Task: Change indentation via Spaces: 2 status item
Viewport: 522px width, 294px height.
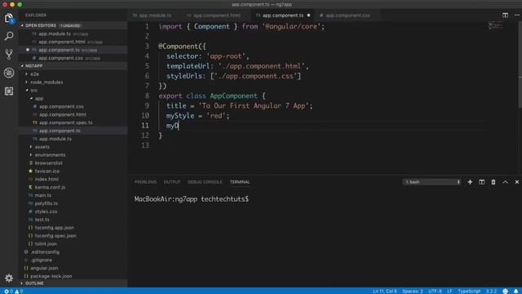Action: coord(412,292)
